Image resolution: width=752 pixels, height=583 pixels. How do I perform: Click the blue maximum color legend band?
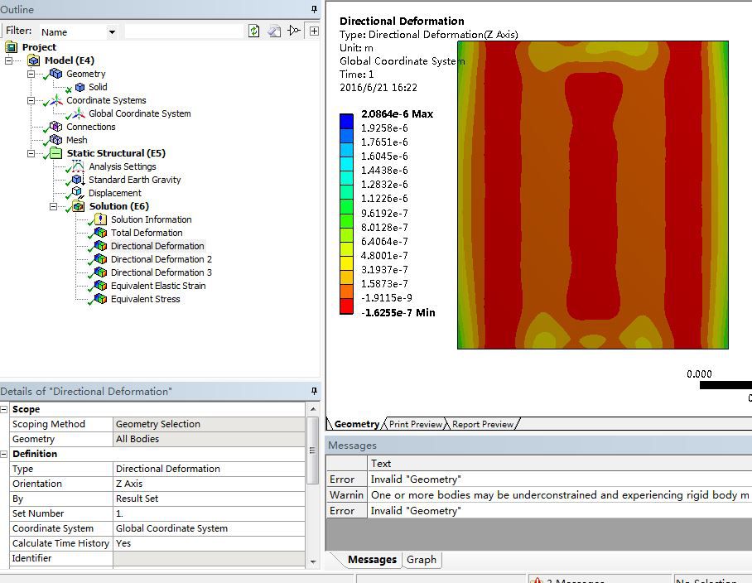[x=346, y=121]
